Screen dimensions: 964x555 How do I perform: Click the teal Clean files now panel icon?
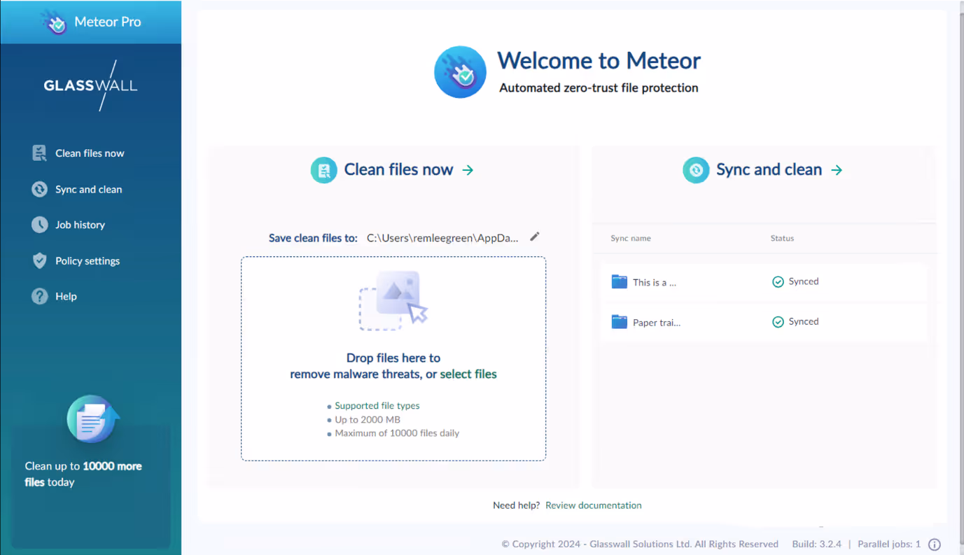[324, 170]
